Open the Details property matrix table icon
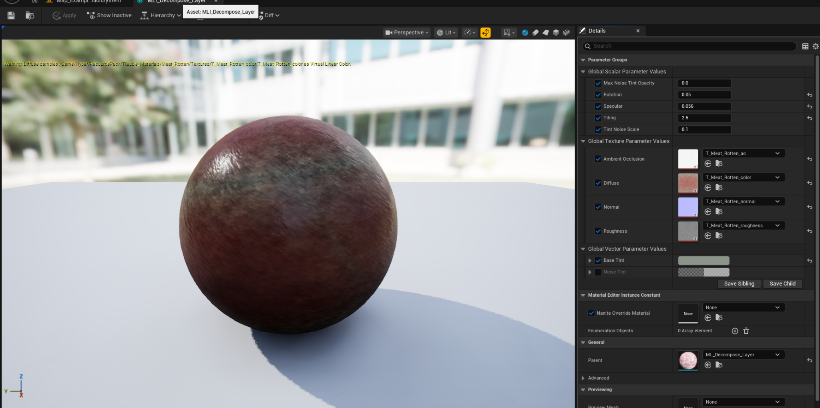 pos(805,46)
